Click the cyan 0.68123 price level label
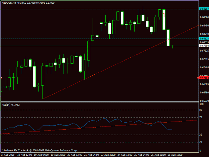 pos(204,39)
